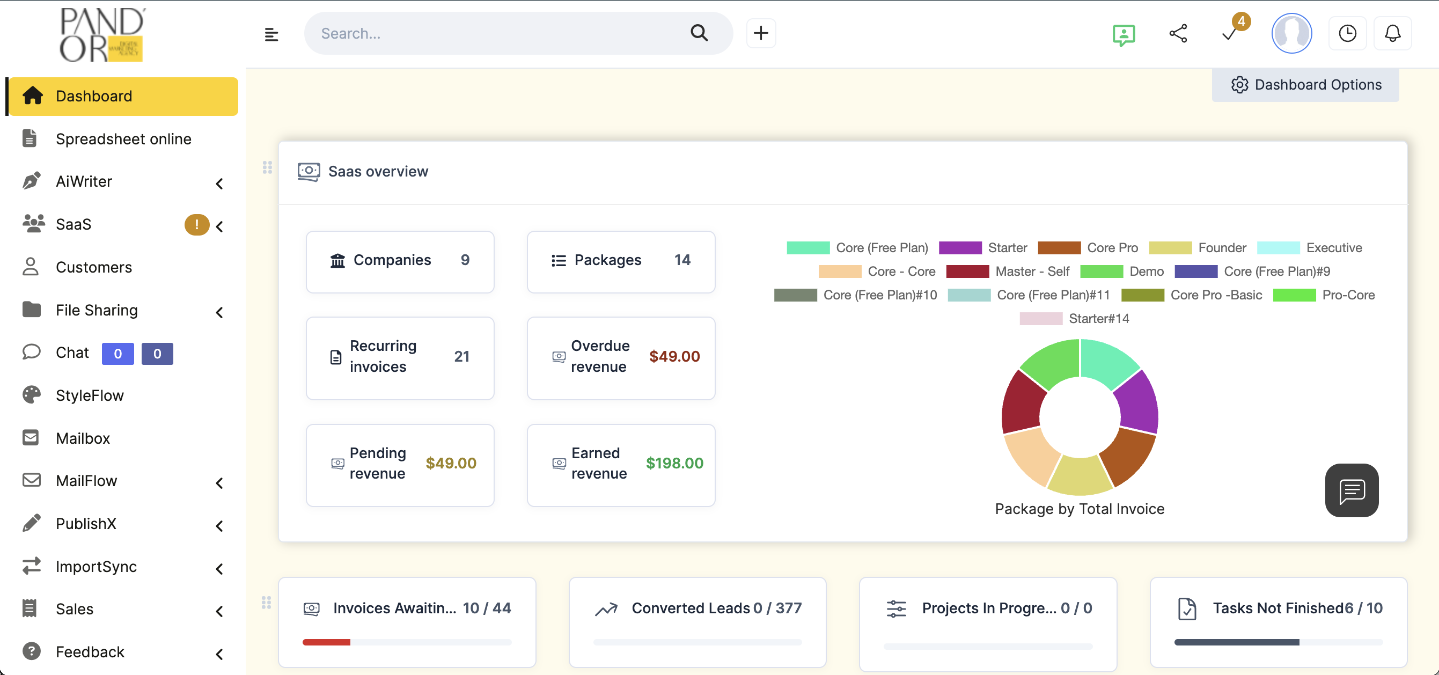The height and width of the screenshot is (675, 1439).
Task: Expand the Sales submenu chevron
Action: (x=219, y=611)
